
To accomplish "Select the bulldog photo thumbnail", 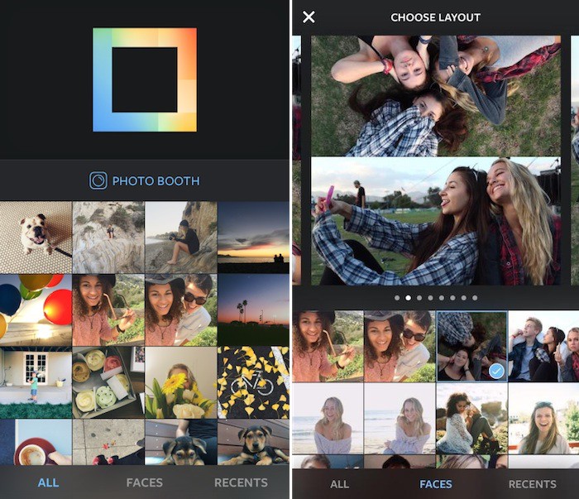I will pos(36,238).
